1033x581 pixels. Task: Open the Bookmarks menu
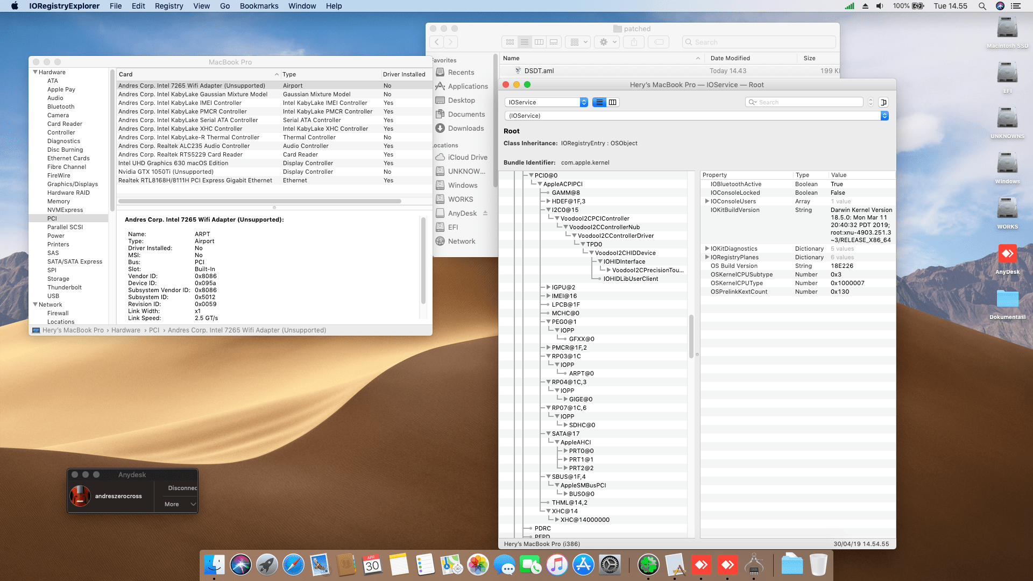(x=259, y=6)
